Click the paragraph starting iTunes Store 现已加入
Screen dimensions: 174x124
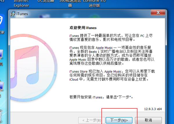[112, 75]
